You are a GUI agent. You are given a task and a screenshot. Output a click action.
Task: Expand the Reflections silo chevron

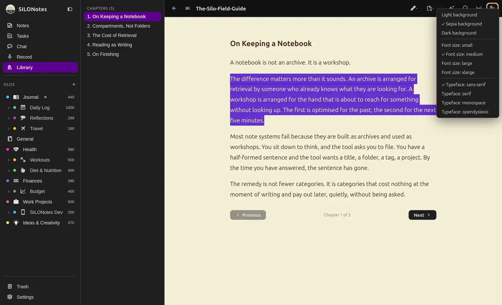(9, 118)
